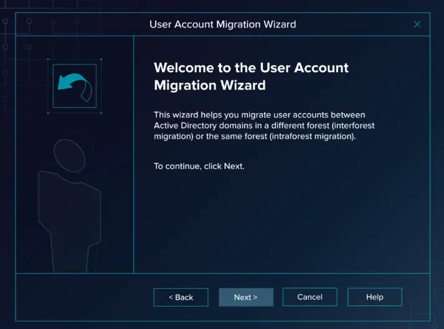Click the 'User Account Migration Wizard' title text

coord(222,24)
